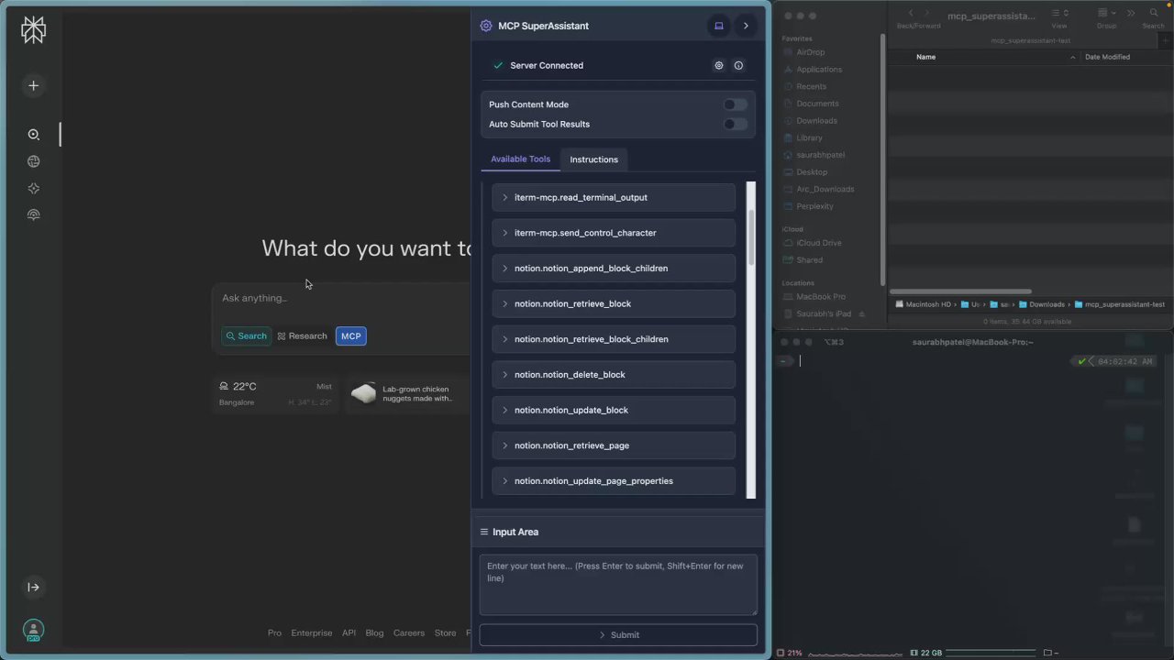Open the server info icon
This screenshot has width=1174, height=660.
coord(738,65)
